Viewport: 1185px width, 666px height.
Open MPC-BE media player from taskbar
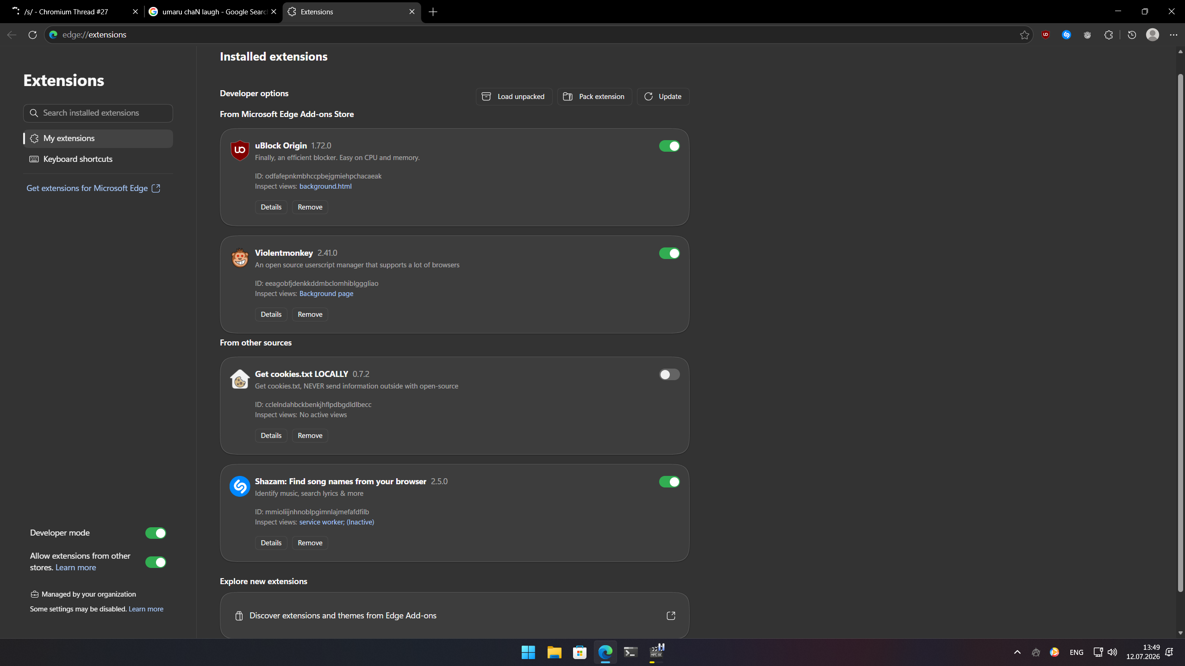point(657,651)
